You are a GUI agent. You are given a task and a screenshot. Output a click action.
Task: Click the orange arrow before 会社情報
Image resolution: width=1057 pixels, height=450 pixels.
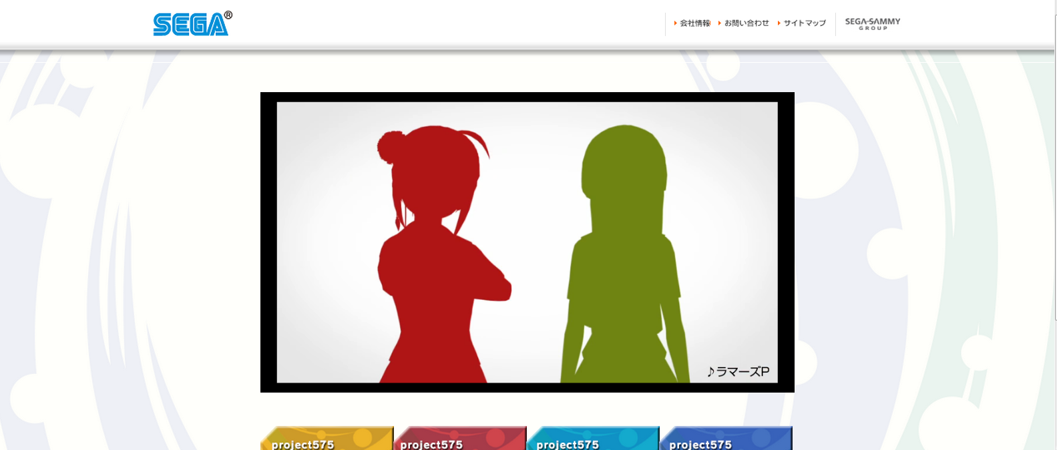pyautogui.click(x=675, y=23)
